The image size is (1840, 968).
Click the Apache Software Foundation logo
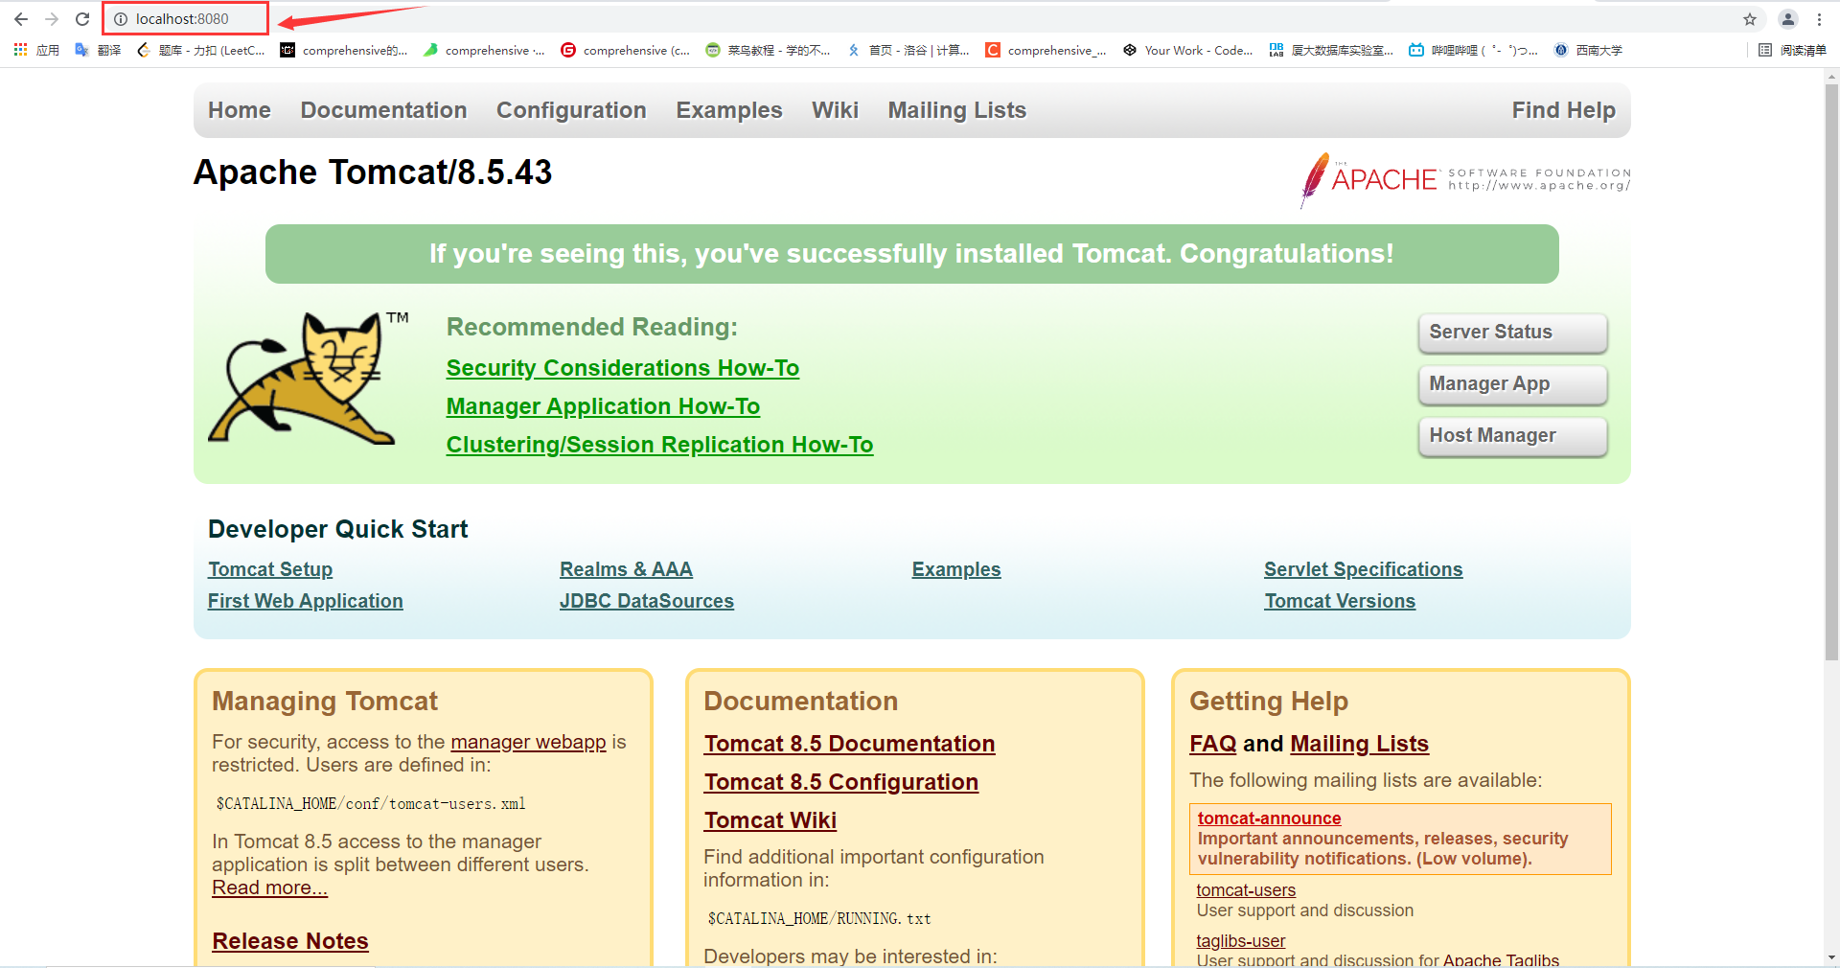click(1465, 179)
